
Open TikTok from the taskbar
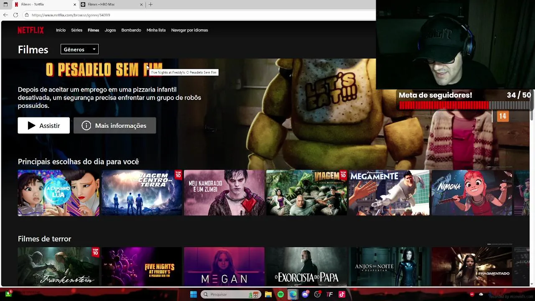point(341,294)
